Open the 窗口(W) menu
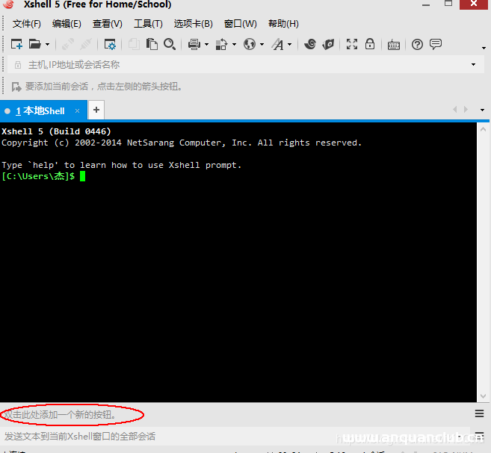 [x=241, y=24]
